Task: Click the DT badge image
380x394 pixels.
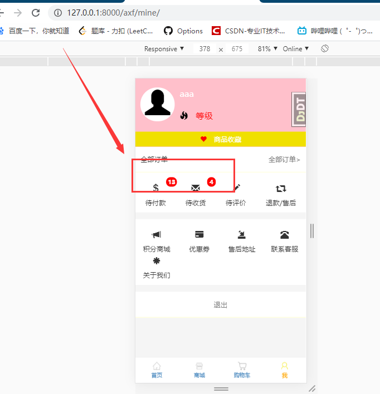Action: [x=299, y=109]
